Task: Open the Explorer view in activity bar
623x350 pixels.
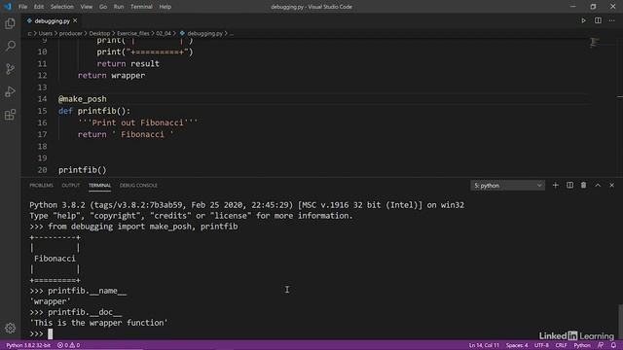Action: coord(11,23)
